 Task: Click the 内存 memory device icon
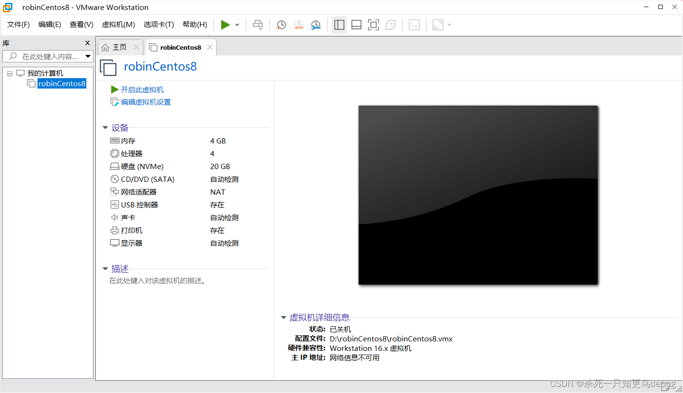115,141
